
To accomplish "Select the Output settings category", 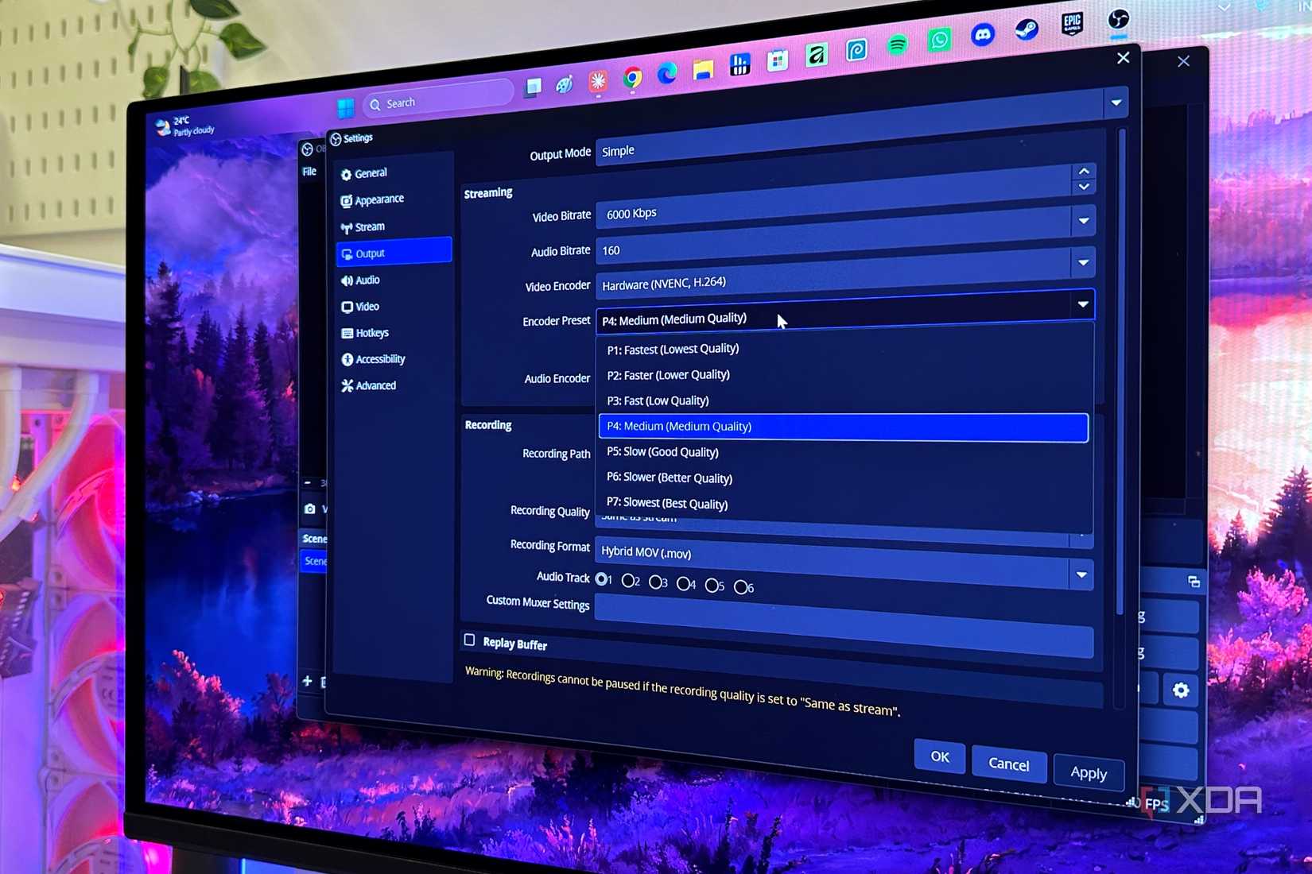I will coord(394,253).
